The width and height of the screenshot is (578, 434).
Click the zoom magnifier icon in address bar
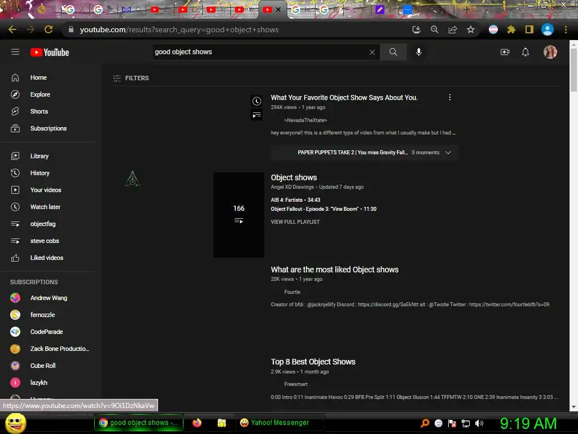pyautogui.click(x=434, y=29)
